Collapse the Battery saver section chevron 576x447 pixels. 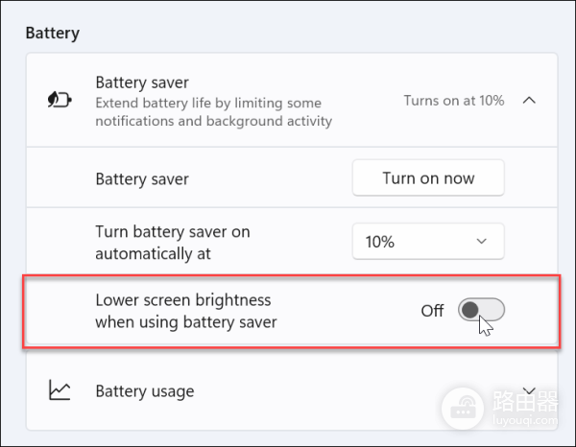point(528,101)
